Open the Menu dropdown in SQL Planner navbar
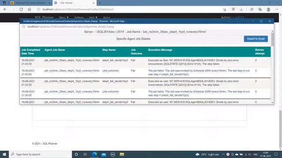Screen dimensions: 282x158 pyautogui.click(x=63, y=18)
